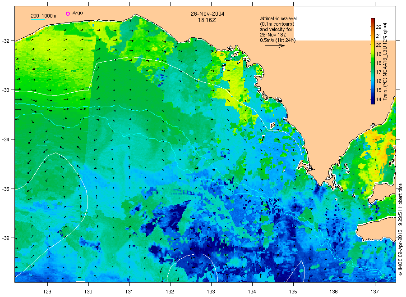
Task: Click the magenta Argo circle marker
Action: click(x=68, y=13)
